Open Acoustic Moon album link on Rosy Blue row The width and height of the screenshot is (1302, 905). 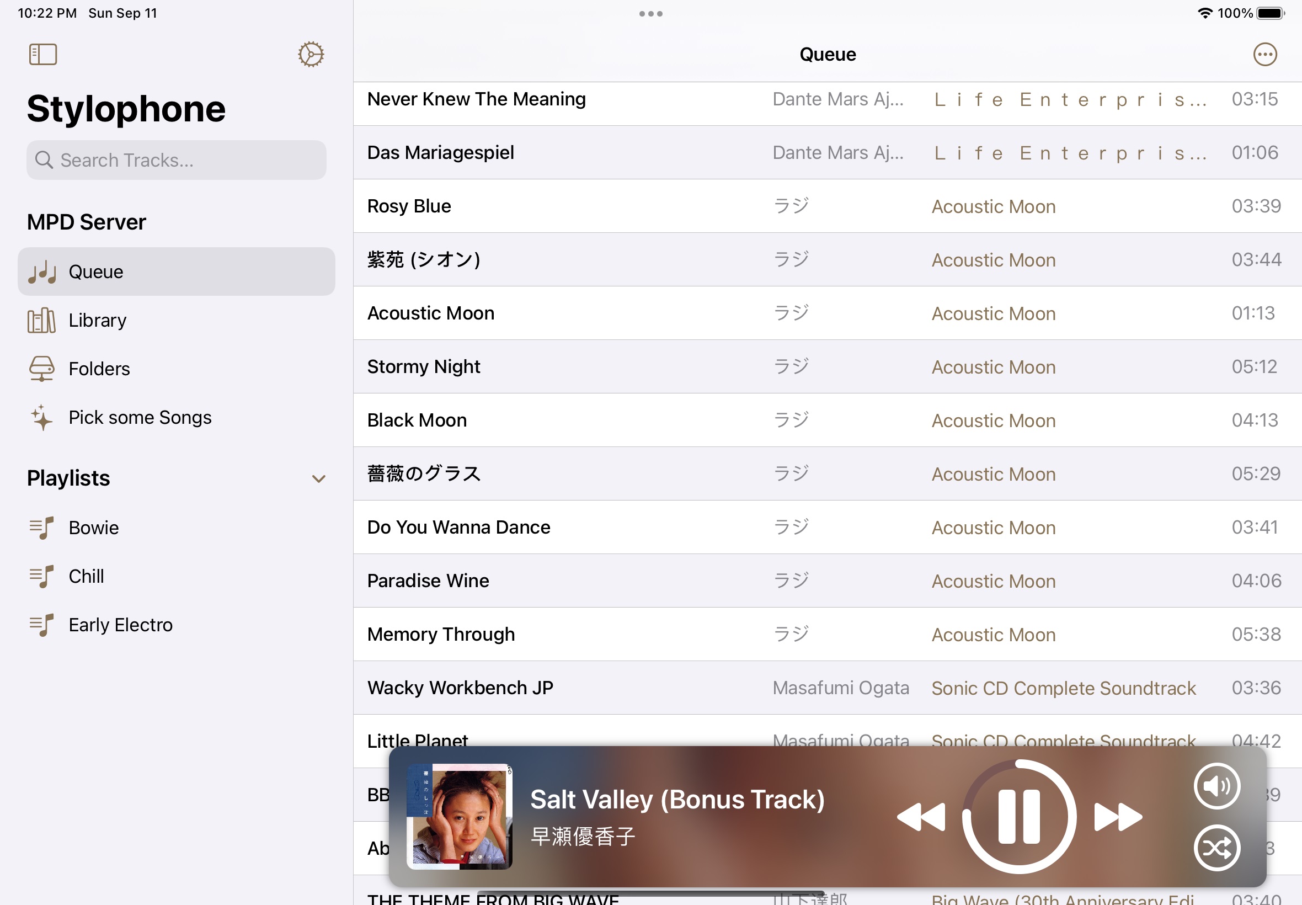tap(993, 206)
